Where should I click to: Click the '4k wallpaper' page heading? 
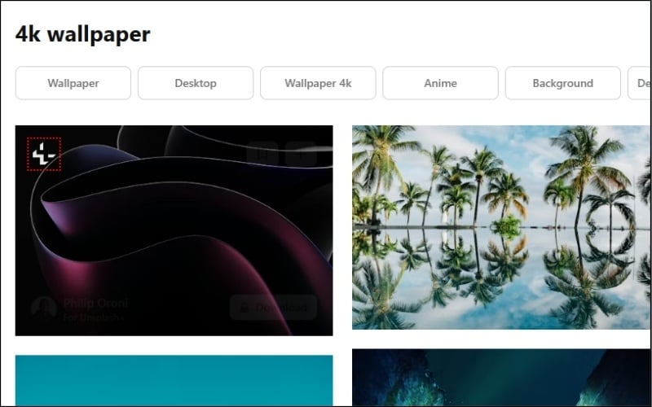(x=83, y=34)
